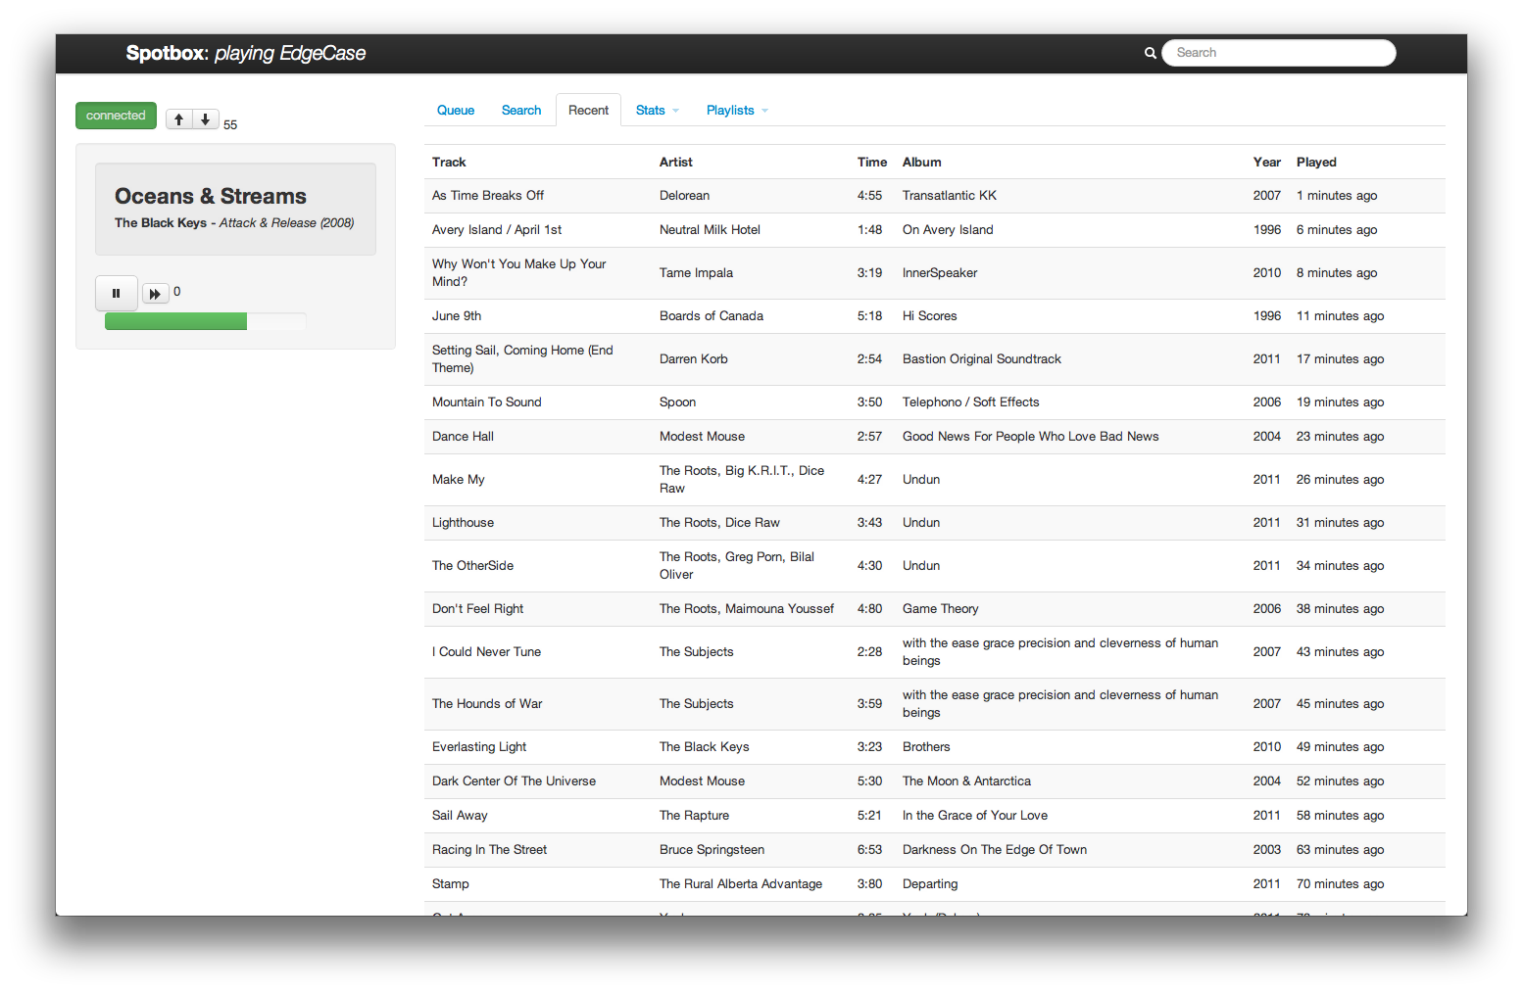Screen dimensions: 1523x993
Task: Click the Spotbox title link
Action: [x=246, y=53]
